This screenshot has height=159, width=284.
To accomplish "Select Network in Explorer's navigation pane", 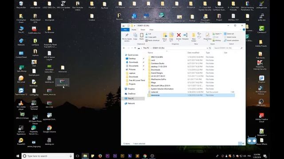I will coord(131,103).
